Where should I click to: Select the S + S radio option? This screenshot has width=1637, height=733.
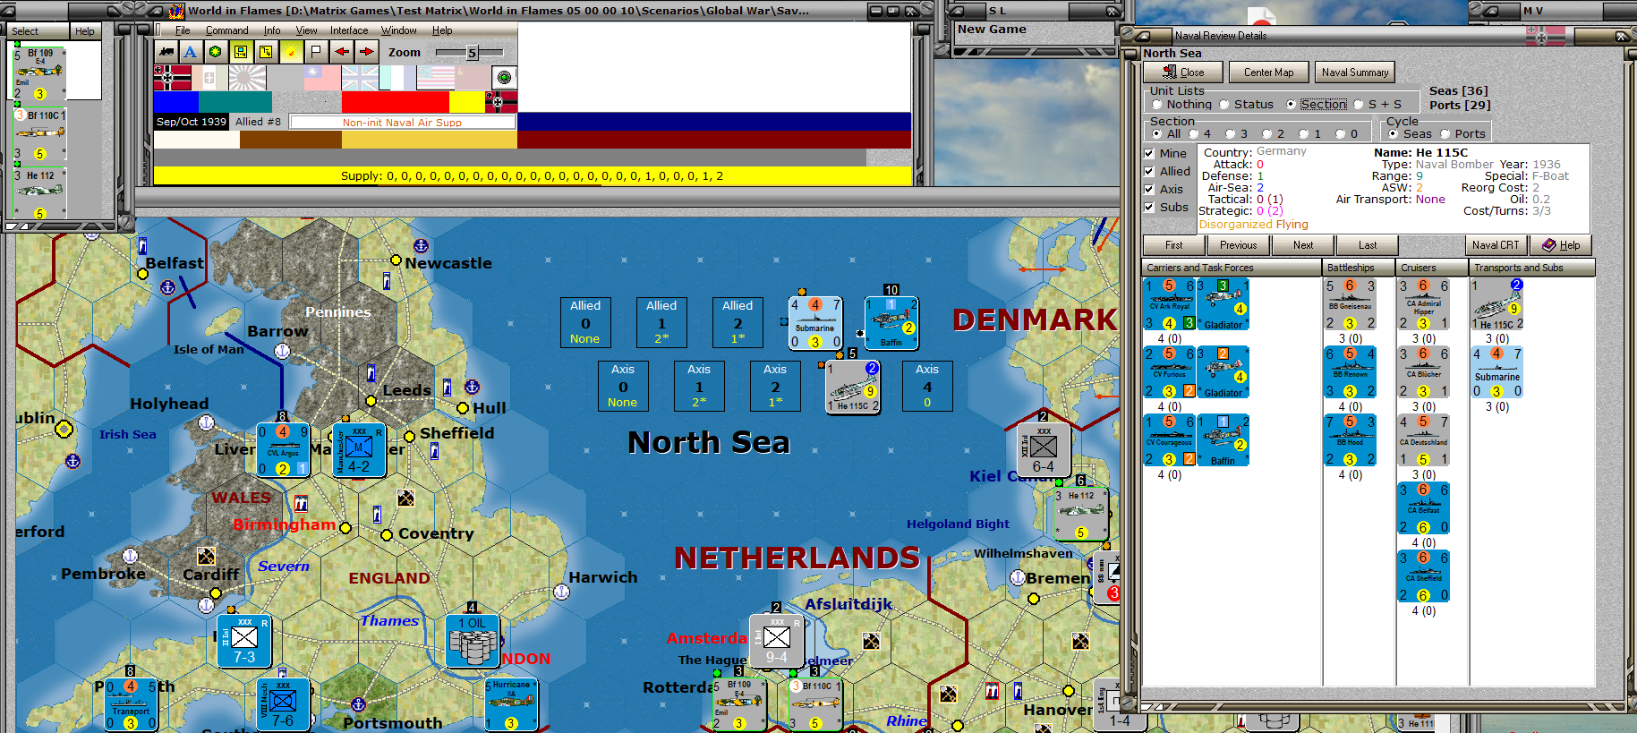[x=1359, y=105]
